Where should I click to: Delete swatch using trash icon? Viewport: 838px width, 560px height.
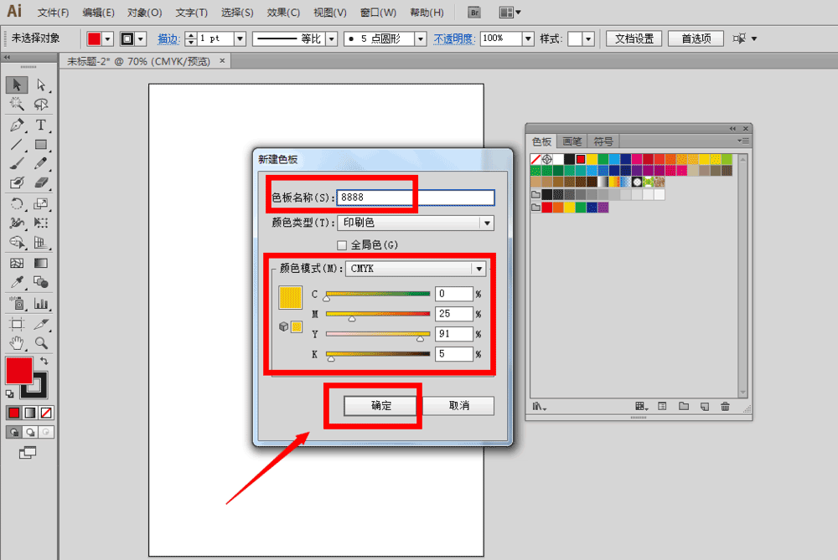pyautogui.click(x=725, y=406)
